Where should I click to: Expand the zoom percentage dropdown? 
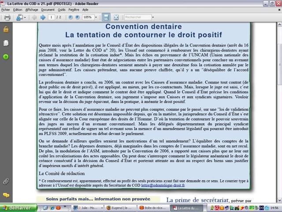pos(96,17)
